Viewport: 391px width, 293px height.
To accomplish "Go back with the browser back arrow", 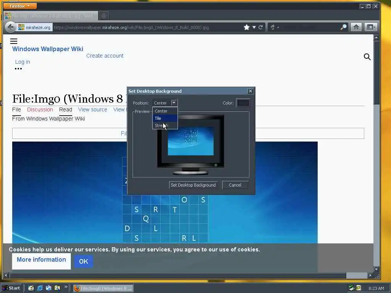I will coord(10,27).
